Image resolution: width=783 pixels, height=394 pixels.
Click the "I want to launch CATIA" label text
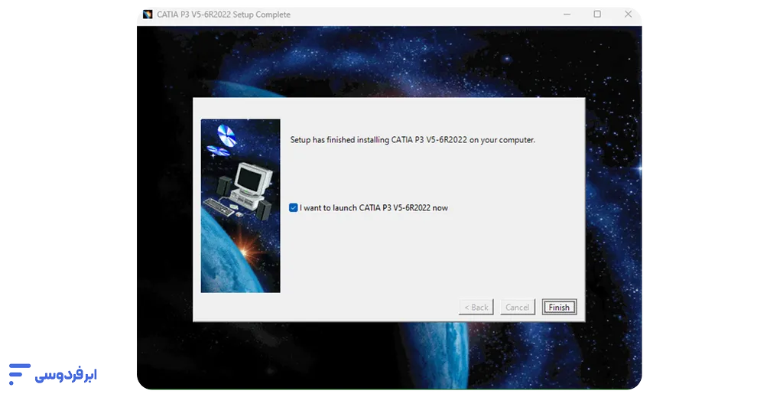click(x=373, y=208)
